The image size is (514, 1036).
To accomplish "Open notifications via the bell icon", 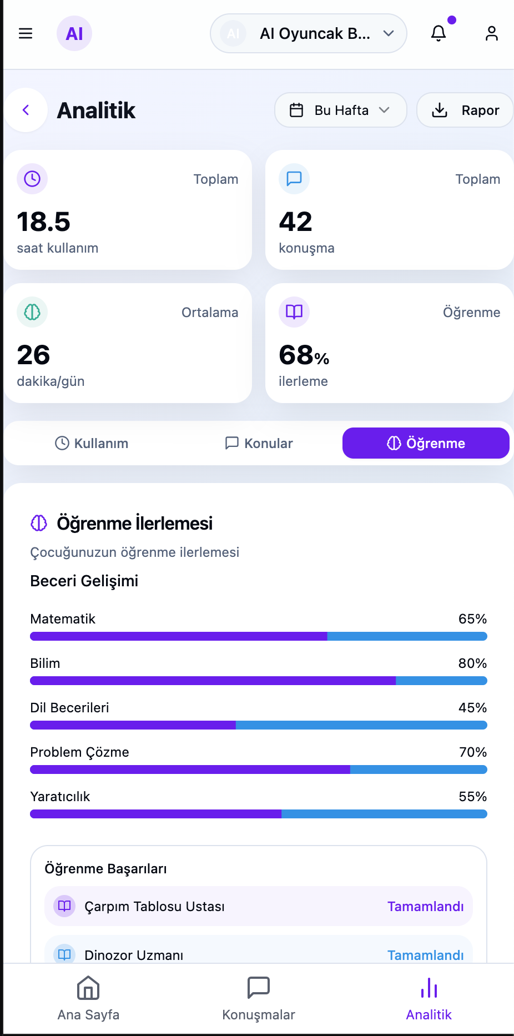I will (x=439, y=33).
